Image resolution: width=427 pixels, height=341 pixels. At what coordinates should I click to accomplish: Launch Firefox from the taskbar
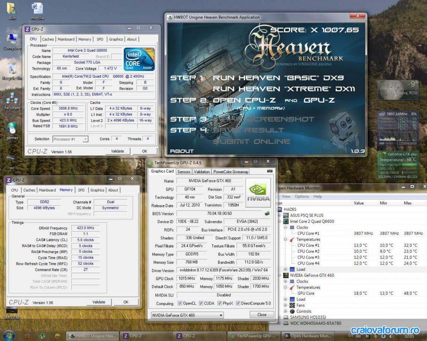[x=27, y=336]
